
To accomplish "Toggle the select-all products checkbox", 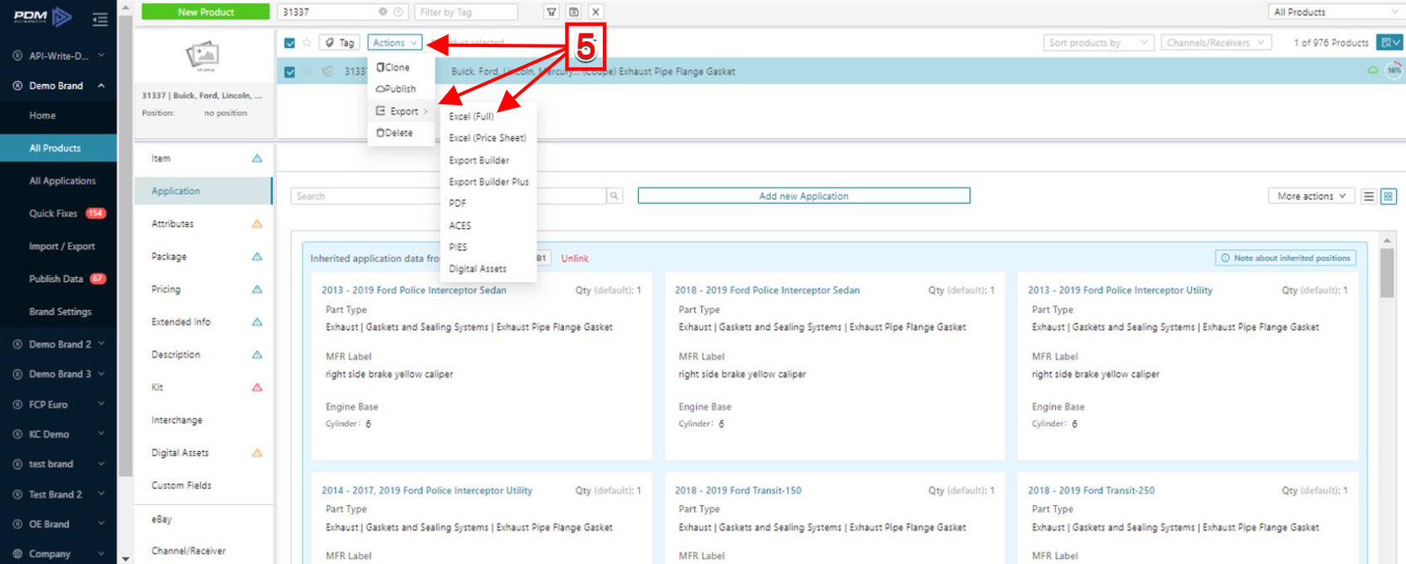I will (290, 43).
